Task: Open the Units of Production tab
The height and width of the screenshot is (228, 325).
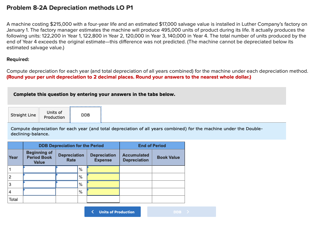Action: point(54,115)
